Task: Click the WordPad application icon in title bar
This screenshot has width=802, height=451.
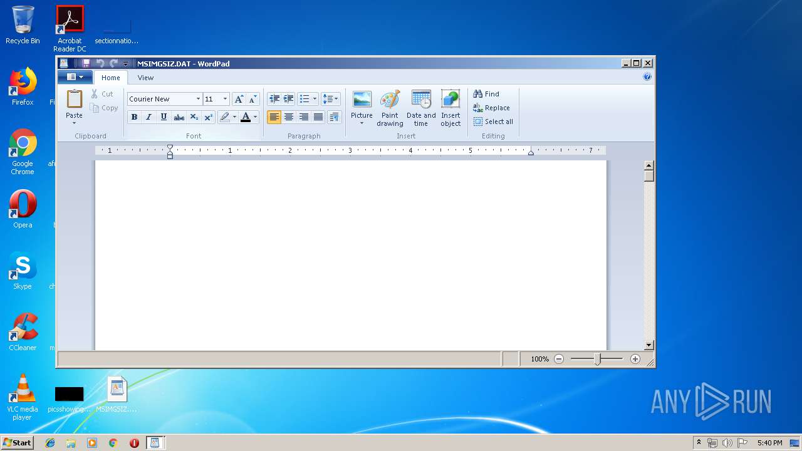Action: click(64, 63)
